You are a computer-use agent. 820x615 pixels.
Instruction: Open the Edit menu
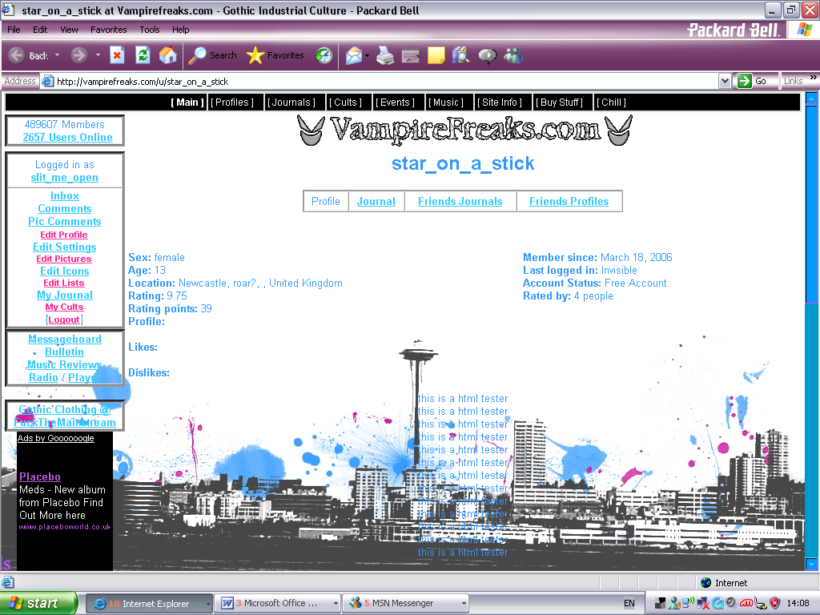(40, 30)
